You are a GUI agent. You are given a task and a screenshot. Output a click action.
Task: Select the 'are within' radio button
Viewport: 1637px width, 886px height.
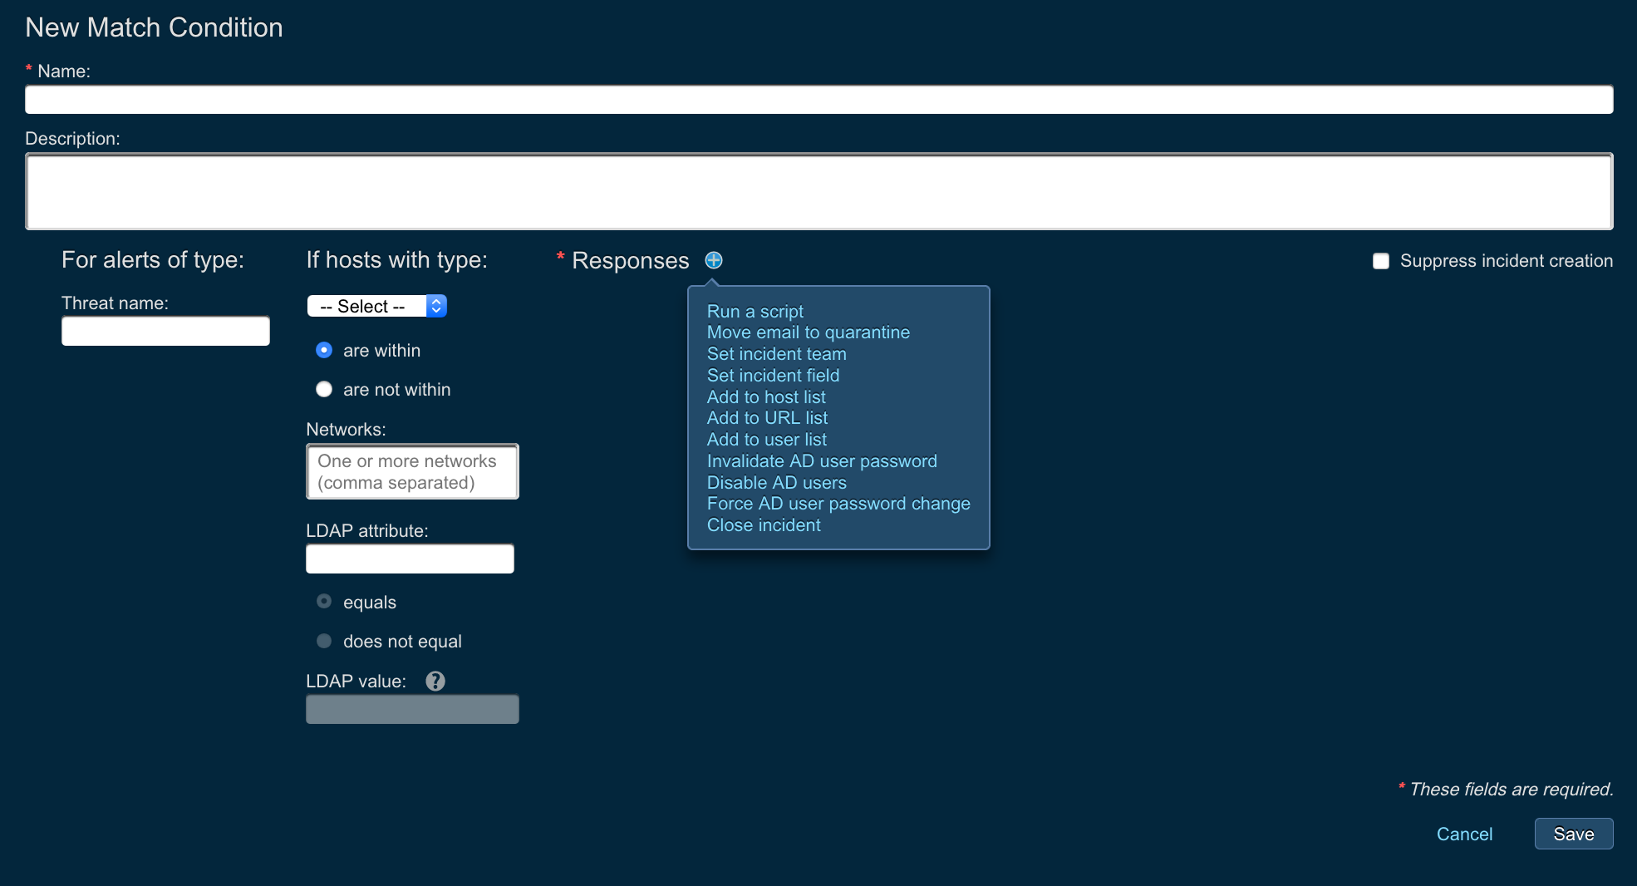[x=324, y=351]
